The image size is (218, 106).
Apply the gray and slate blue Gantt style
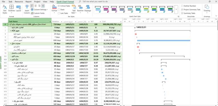(122, 9)
